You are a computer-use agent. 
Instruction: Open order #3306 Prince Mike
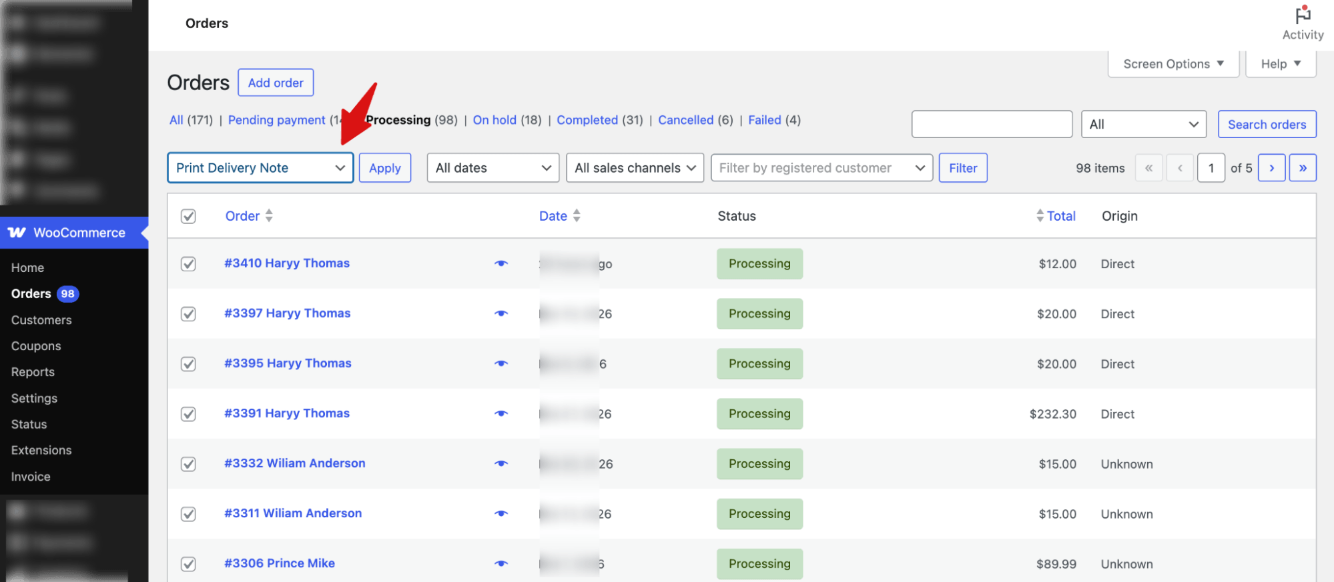tap(280, 563)
